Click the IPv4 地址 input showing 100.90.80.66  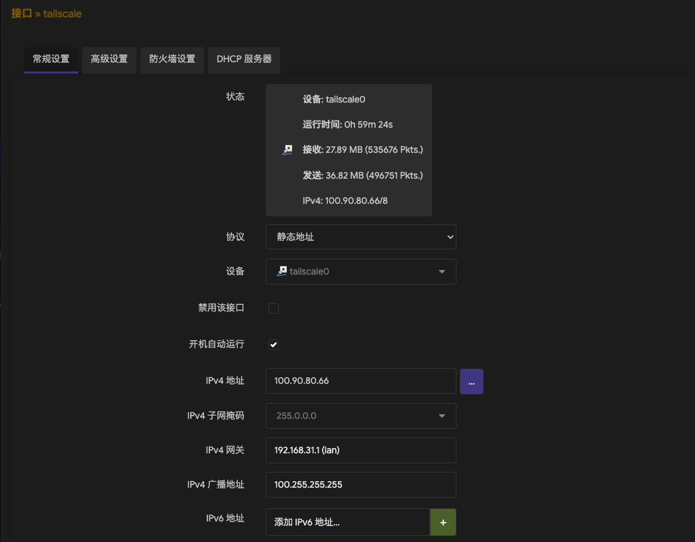360,381
